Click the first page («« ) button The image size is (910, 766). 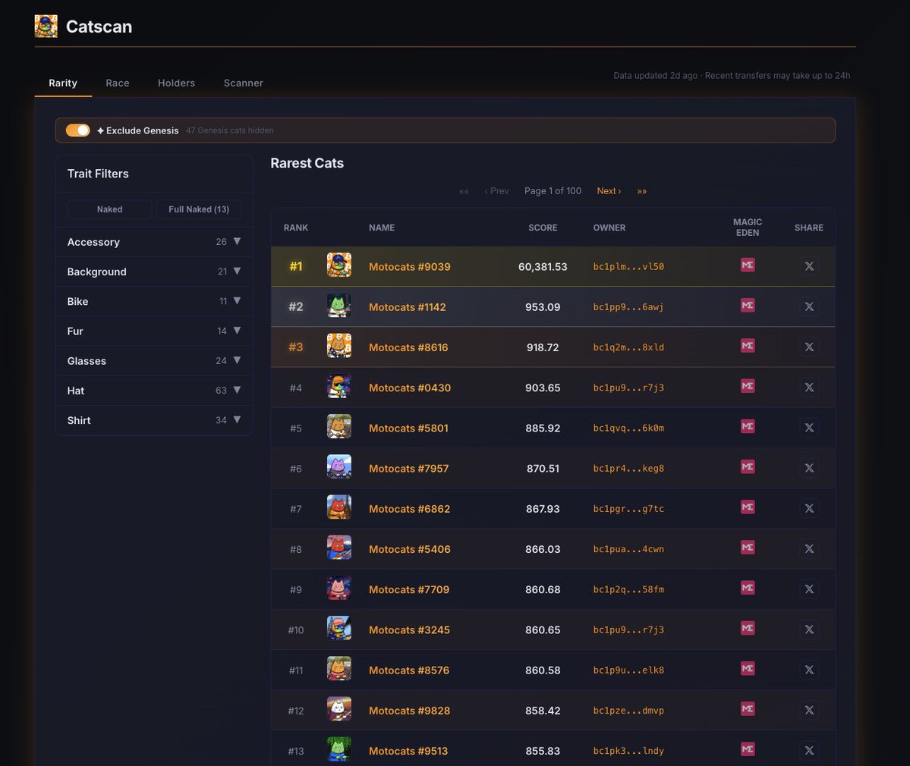(464, 191)
